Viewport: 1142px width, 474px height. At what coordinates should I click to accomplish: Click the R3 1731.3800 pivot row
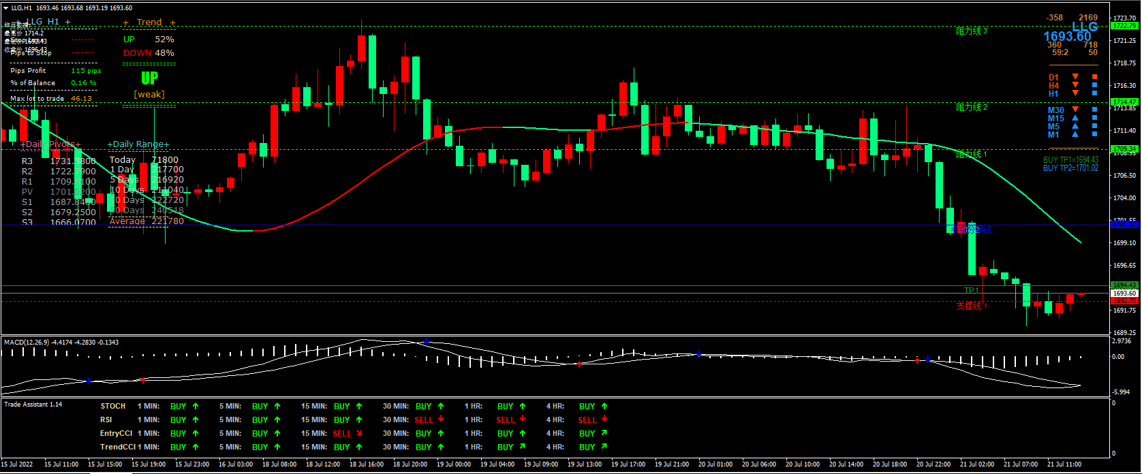(59, 161)
